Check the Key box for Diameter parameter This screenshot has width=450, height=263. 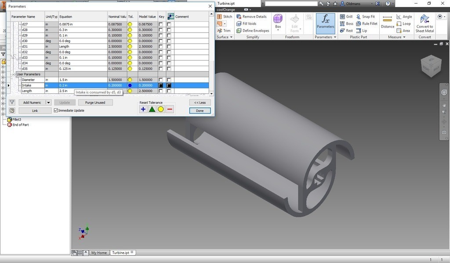click(x=161, y=80)
